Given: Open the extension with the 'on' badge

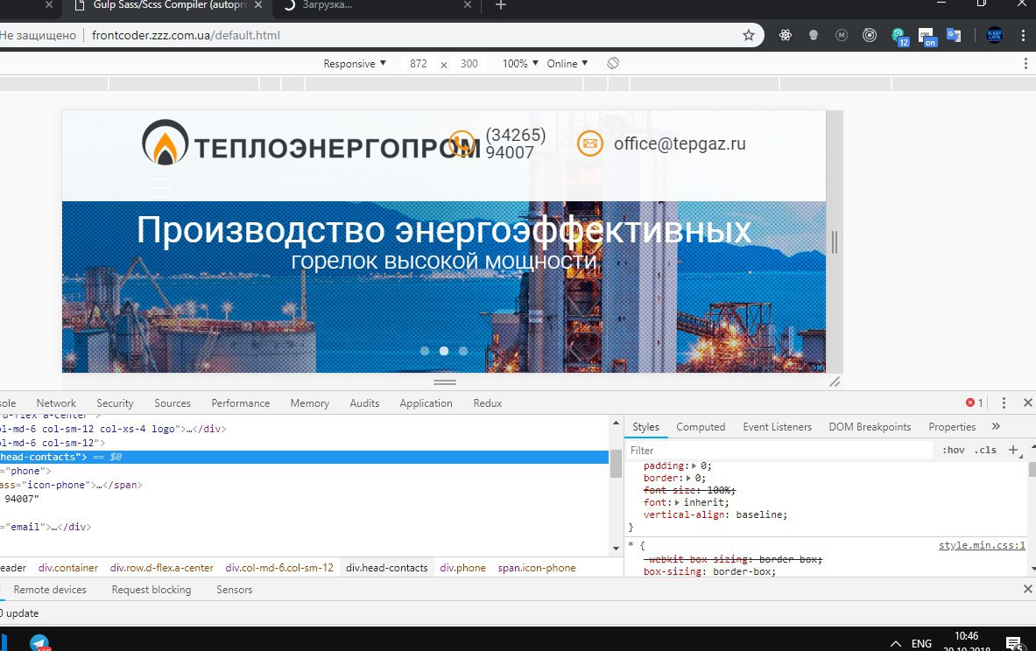Looking at the screenshot, I should point(927,37).
